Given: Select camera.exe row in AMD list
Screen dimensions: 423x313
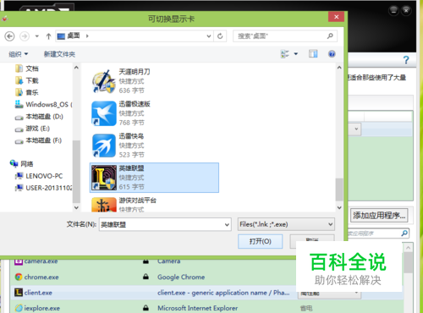Looking at the screenshot, I should [152, 261].
